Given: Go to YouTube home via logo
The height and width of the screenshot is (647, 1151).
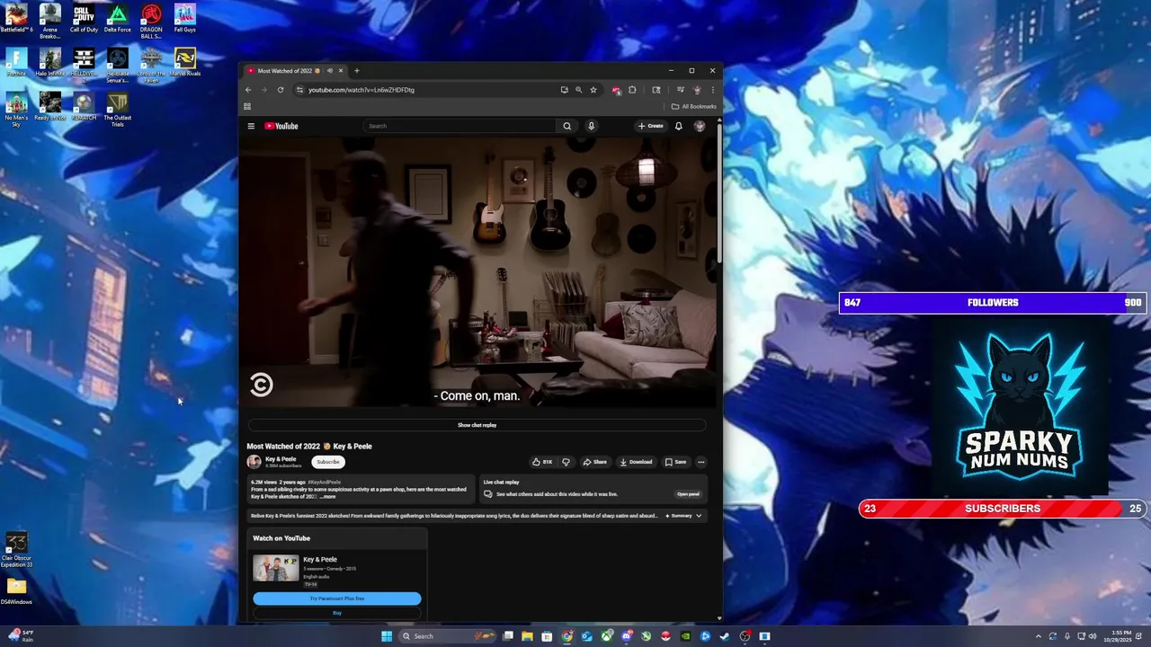Looking at the screenshot, I should coord(281,126).
